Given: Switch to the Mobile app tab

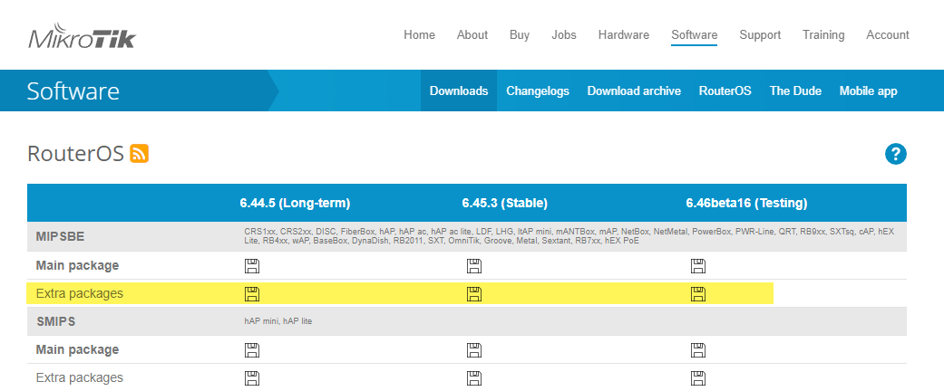Looking at the screenshot, I should point(868,91).
